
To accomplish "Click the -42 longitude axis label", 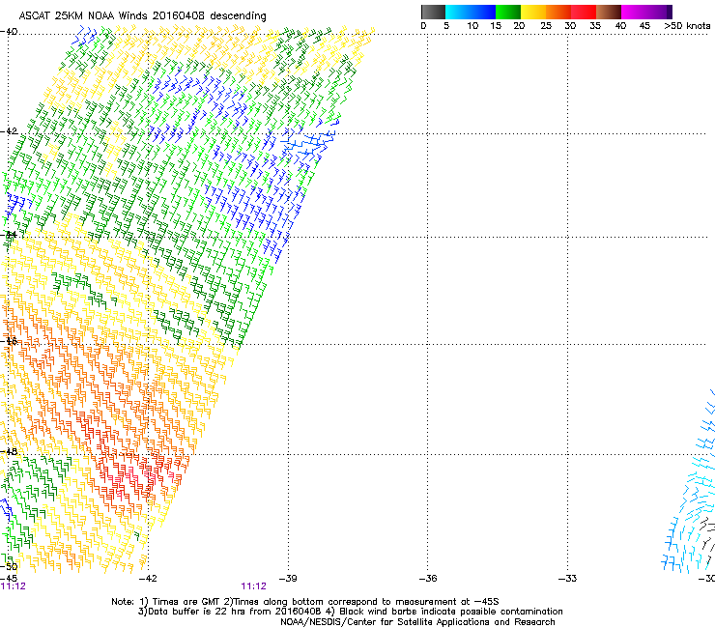I will pyautogui.click(x=148, y=579).
